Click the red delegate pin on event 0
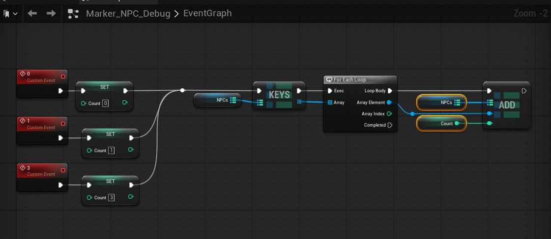Image resolution: width=551 pixels, height=239 pixels. pos(63,77)
